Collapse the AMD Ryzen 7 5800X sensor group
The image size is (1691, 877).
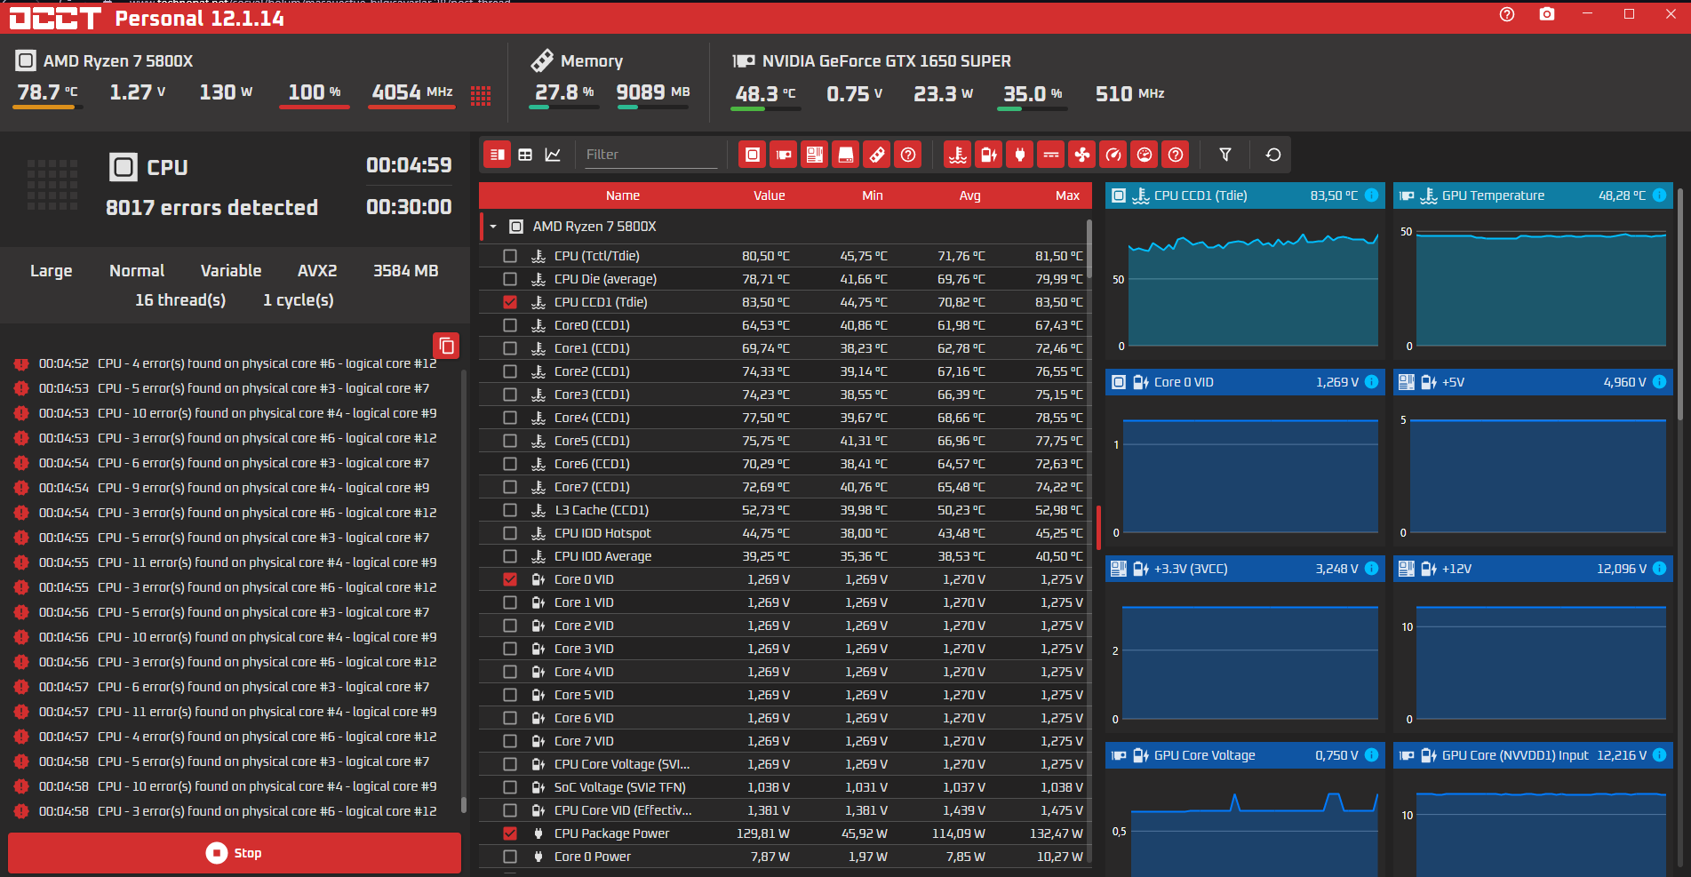pos(493,227)
